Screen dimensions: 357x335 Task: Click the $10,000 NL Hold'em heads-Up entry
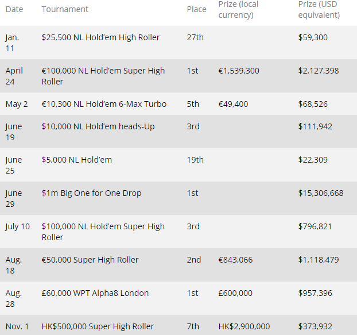[x=98, y=126]
